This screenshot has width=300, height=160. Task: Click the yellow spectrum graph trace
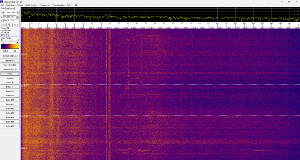(160, 17)
